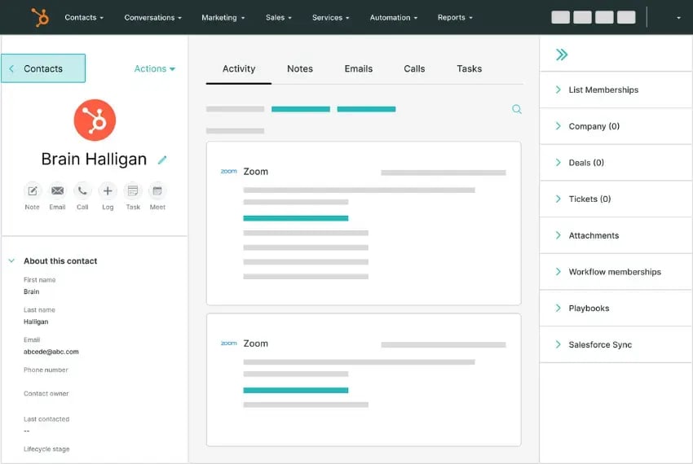Open the Reports menu
Image resolution: width=693 pixels, height=464 pixels.
455,18
